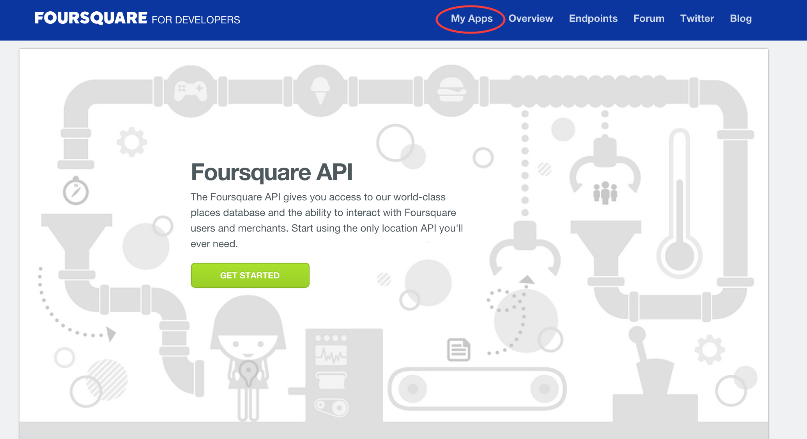Click the compass icon on left pipe
This screenshot has height=439, width=807.
click(x=76, y=191)
